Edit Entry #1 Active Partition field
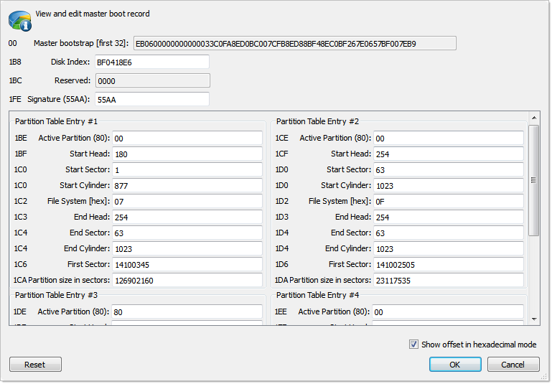Image resolution: width=552 pixels, height=384 pixels. 187,139
